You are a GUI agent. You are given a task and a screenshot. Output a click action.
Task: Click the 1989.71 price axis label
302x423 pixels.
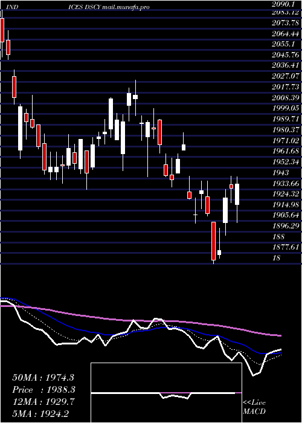tap(285, 118)
